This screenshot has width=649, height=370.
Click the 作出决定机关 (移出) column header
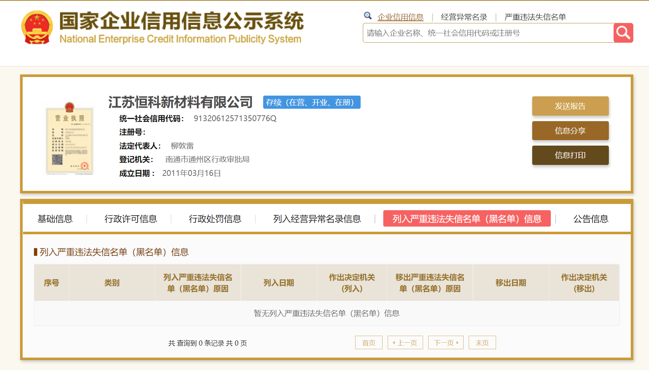point(584,283)
